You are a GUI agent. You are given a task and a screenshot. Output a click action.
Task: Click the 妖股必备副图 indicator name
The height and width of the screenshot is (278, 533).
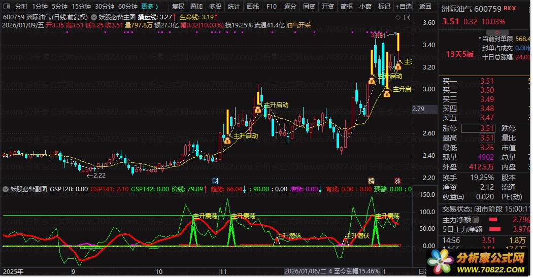[x=29, y=189]
